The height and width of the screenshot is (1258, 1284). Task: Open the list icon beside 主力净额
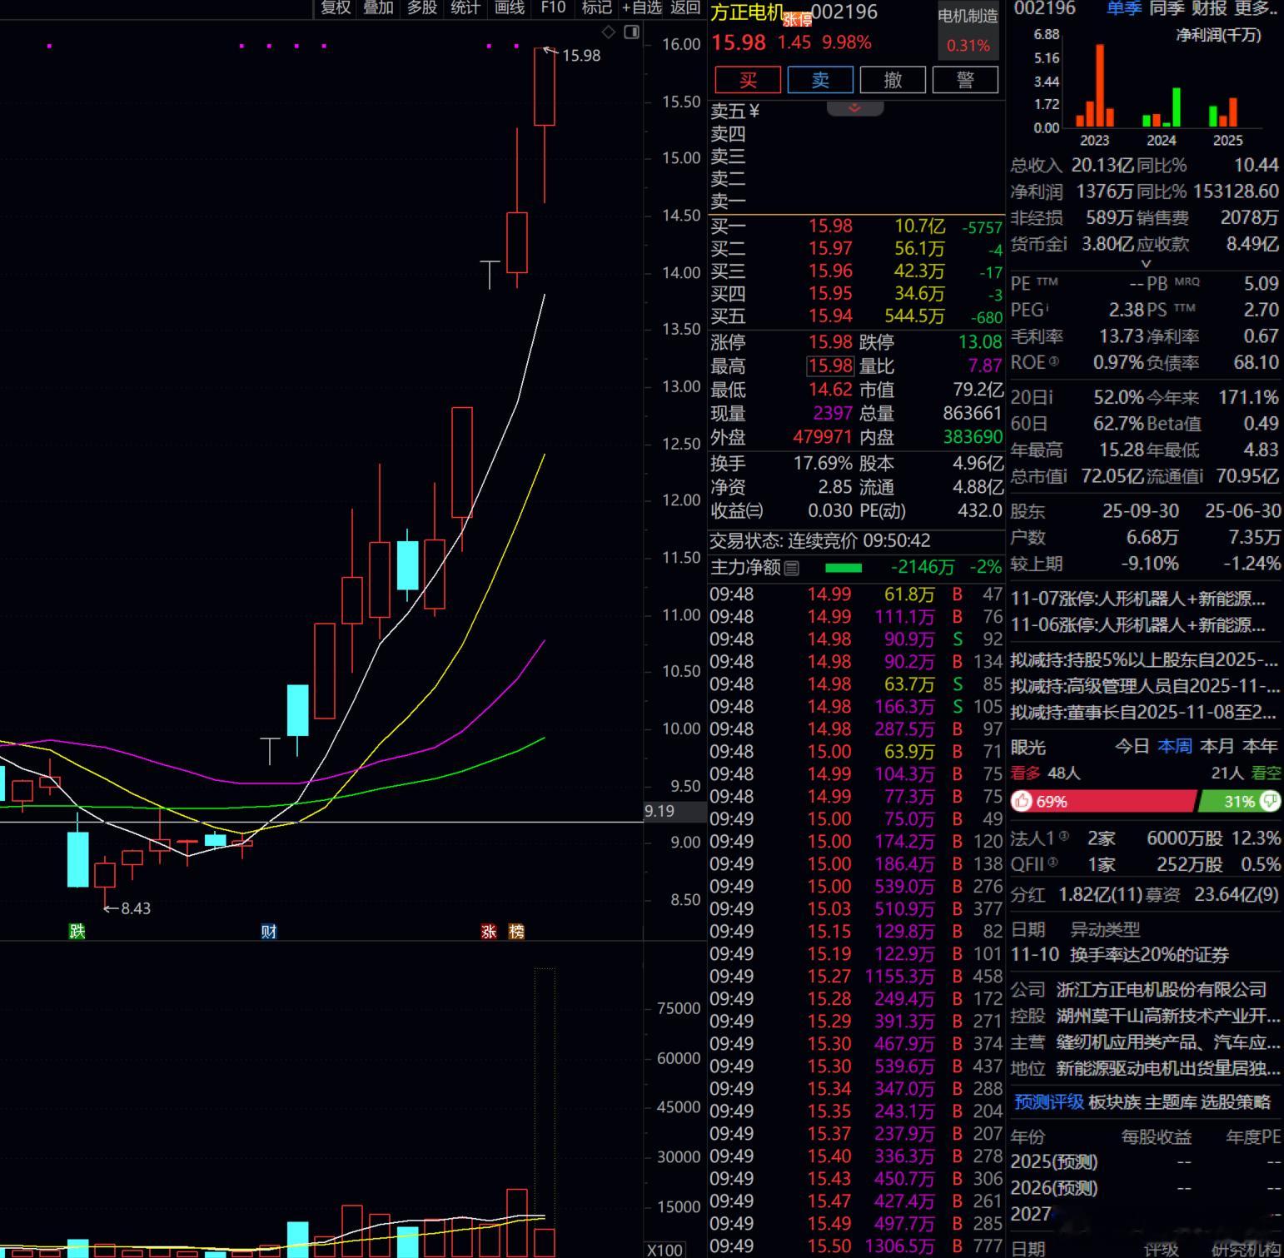792,568
